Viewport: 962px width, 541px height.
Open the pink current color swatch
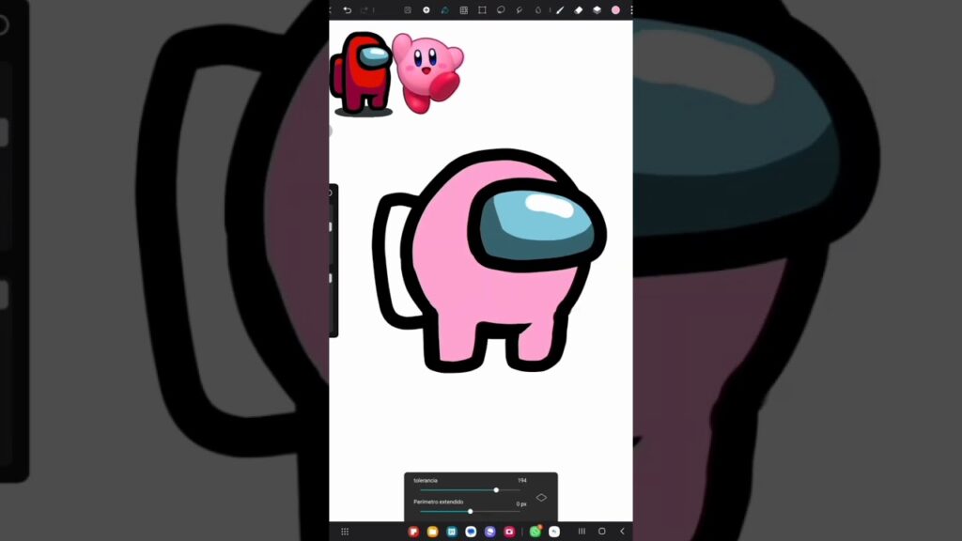click(x=615, y=10)
